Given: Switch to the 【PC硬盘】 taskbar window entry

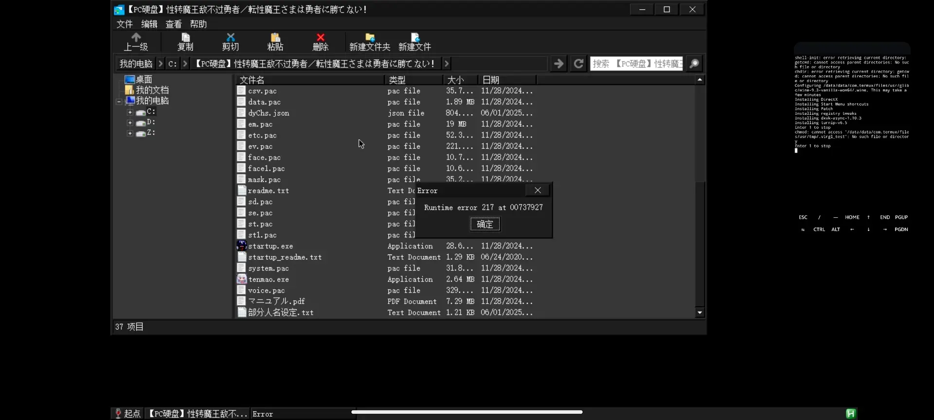Looking at the screenshot, I should point(197,414).
